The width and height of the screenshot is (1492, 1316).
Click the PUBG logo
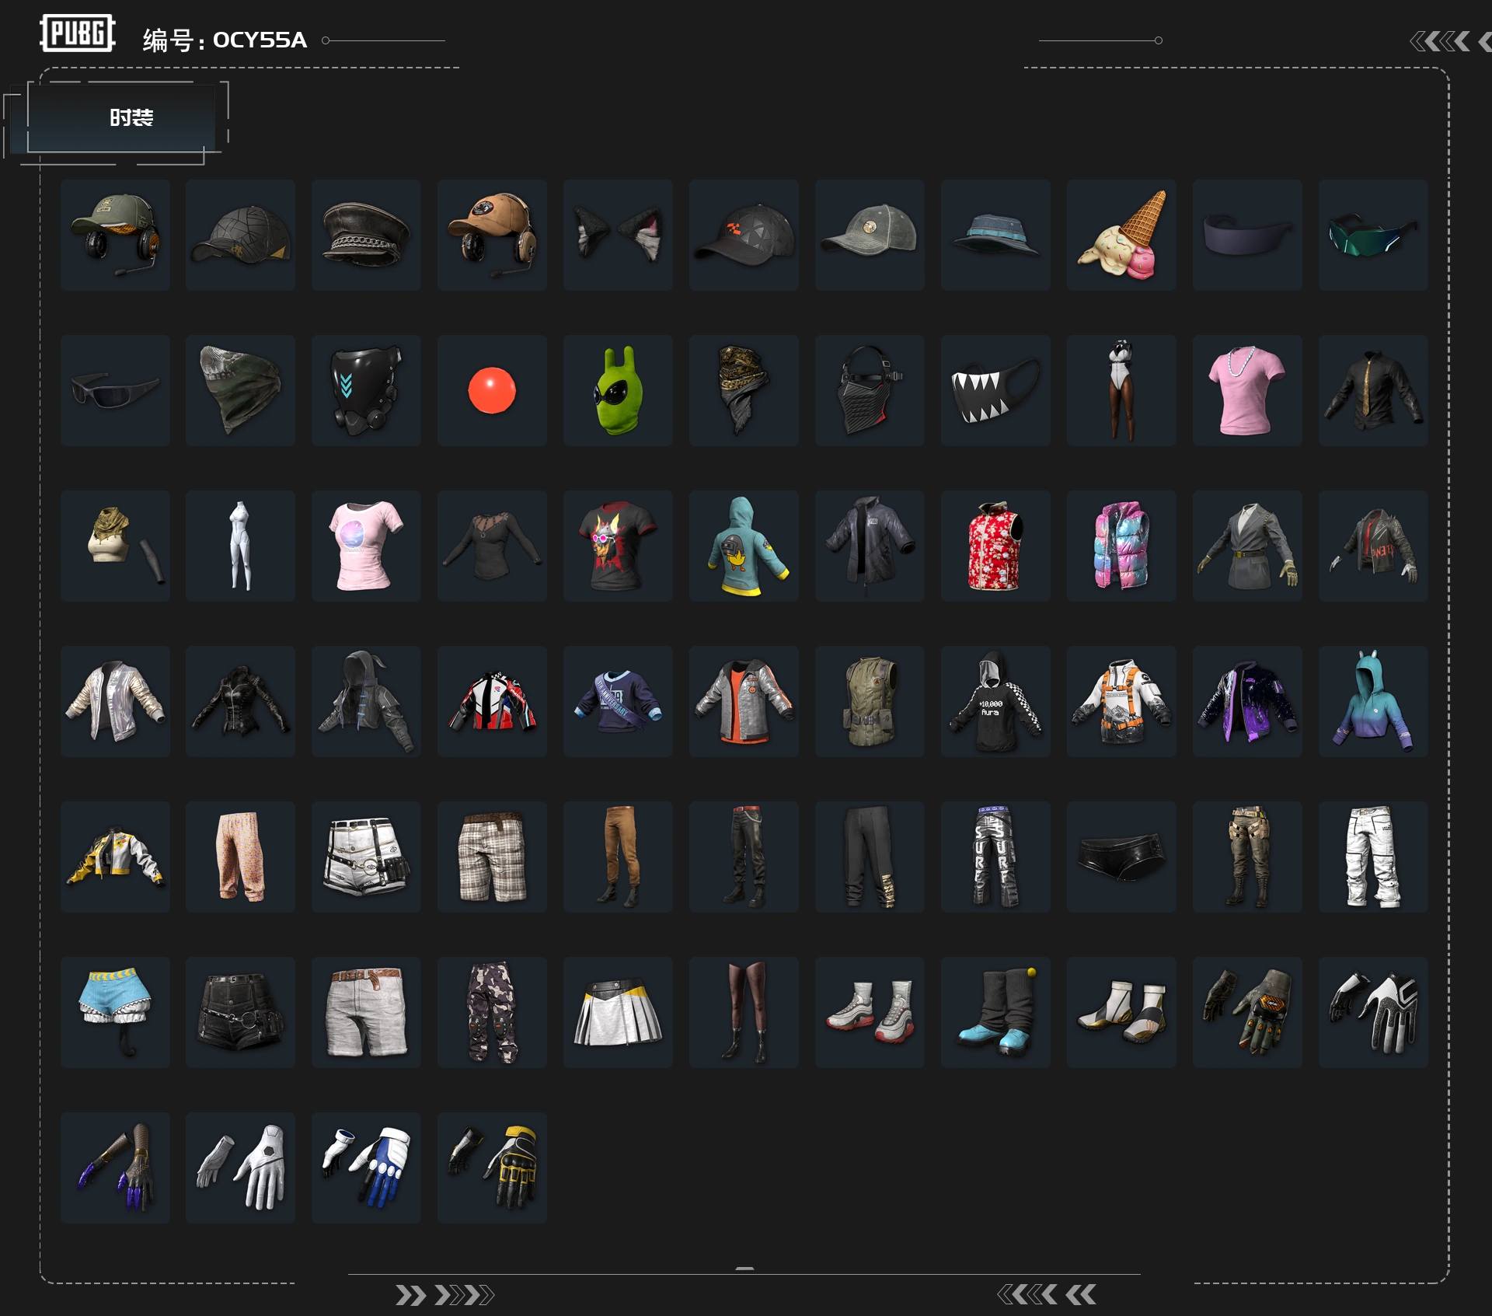point(78,33)
